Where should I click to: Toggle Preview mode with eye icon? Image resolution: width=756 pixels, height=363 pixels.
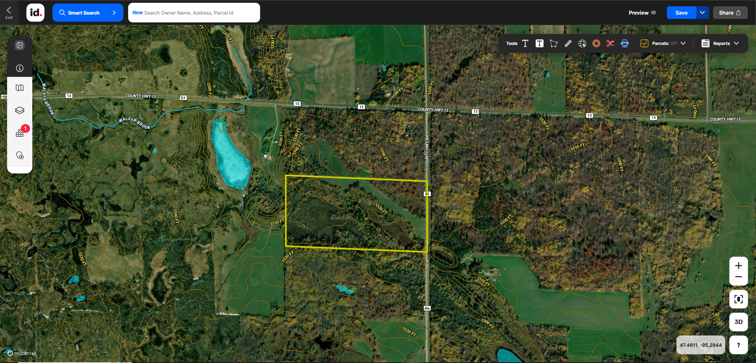click(642, 13)
